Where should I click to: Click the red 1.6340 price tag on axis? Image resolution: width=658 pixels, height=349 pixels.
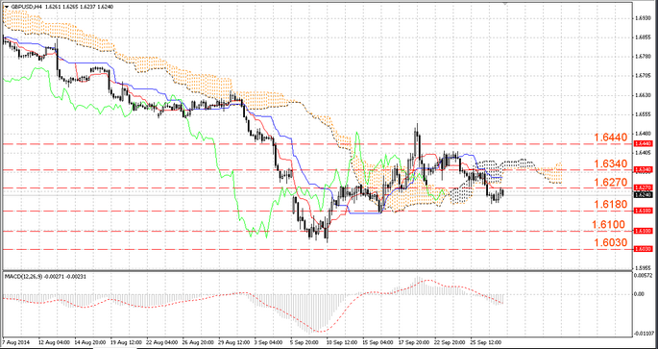[x=643, y=169]
